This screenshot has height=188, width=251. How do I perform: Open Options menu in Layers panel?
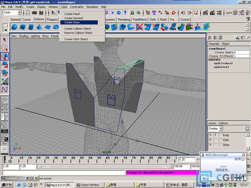223,123
